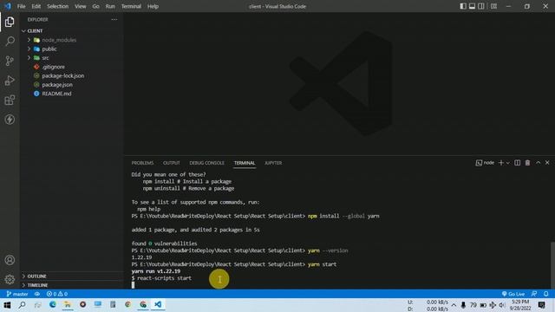Open File Explorer from taskbar
Image resolution: width=555 pixels, height=312 pixels.
coord(68,304)
